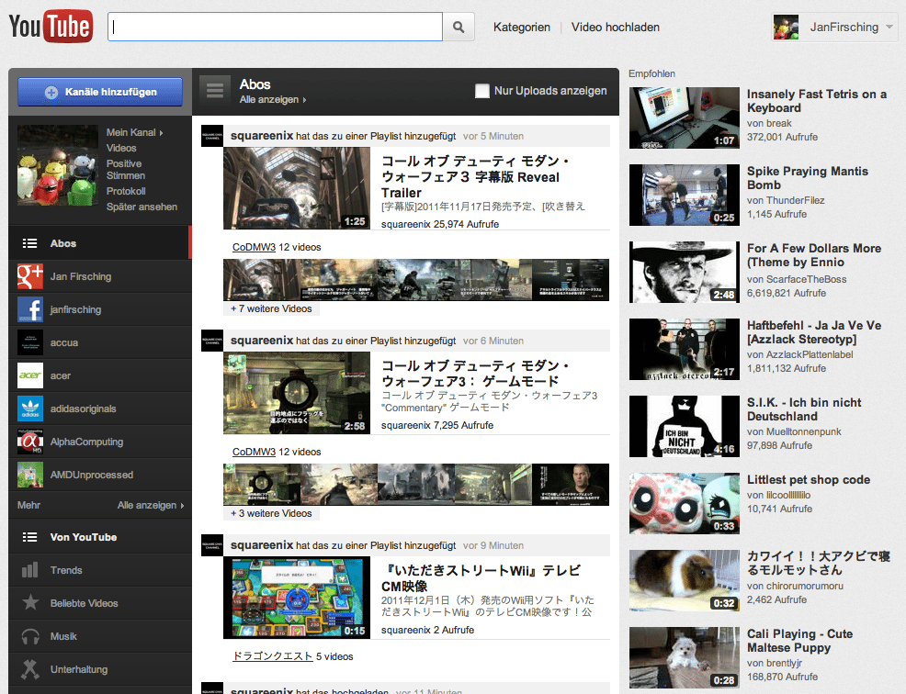The width and height of the screenshot is (906, 694).
Task: Expand + 3 weitere Videos
Action: tap(272, 513)
